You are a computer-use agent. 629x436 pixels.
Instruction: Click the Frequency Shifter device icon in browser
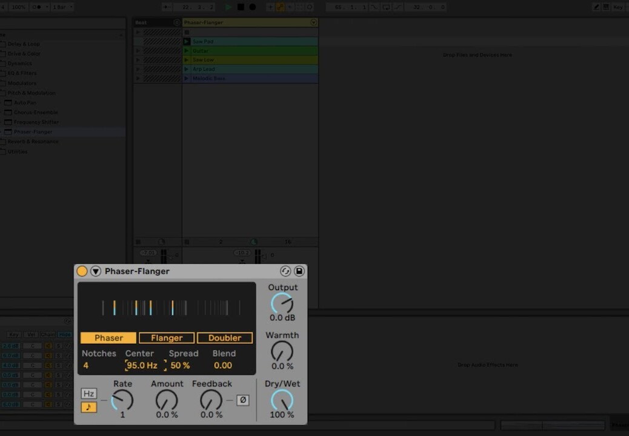[8, 122]
